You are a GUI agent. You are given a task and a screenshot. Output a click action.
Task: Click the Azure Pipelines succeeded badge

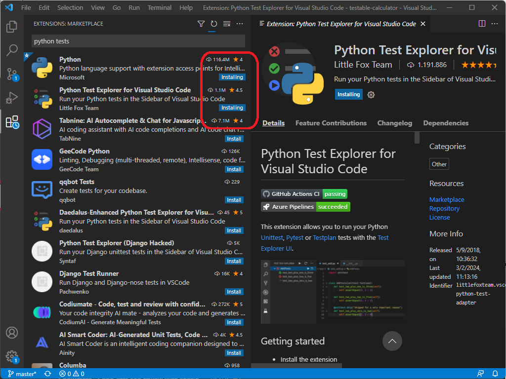[305, 207]
